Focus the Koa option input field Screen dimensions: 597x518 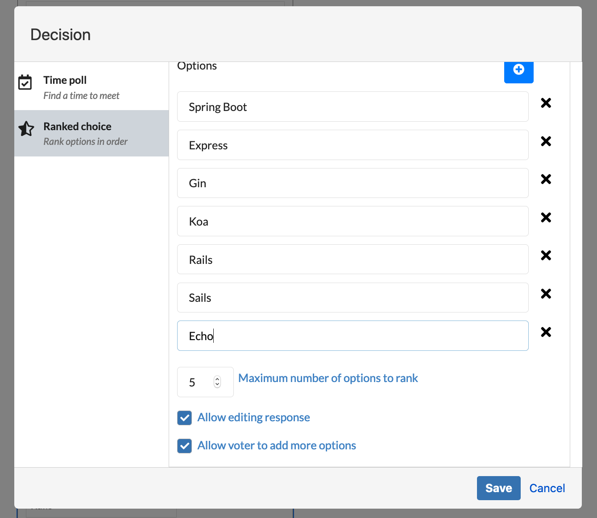[x=352, y=222]
